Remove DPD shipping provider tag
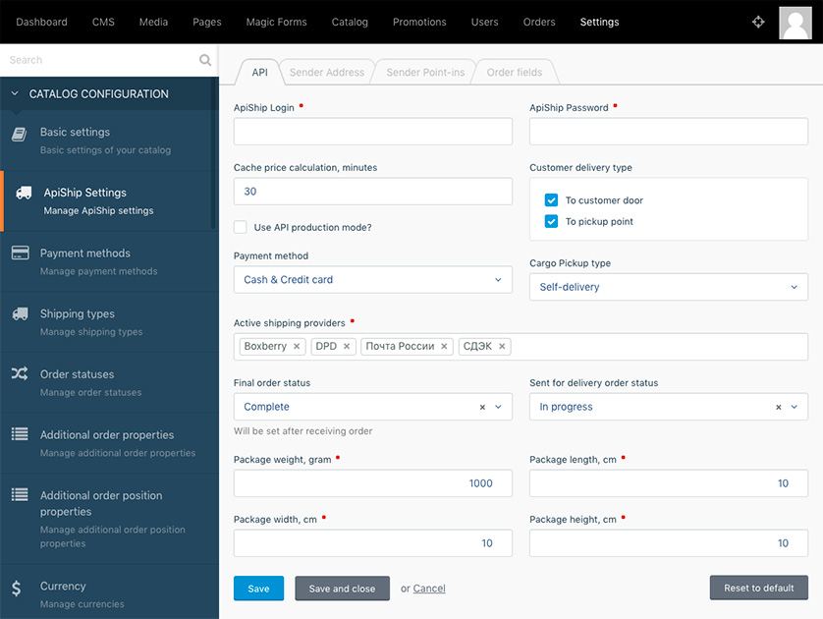The width and height of the screenshot is (823, 619). [x=347, y=347]
